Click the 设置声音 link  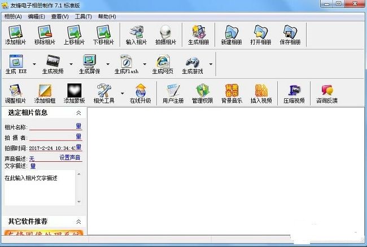pos(70,157)
